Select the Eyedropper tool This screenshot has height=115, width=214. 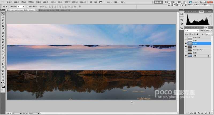click(x=3, y=29)
